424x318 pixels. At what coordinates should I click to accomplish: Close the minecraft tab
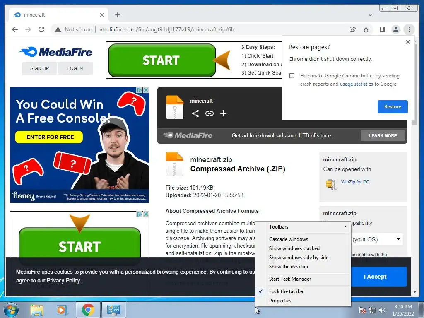(102, 15)
